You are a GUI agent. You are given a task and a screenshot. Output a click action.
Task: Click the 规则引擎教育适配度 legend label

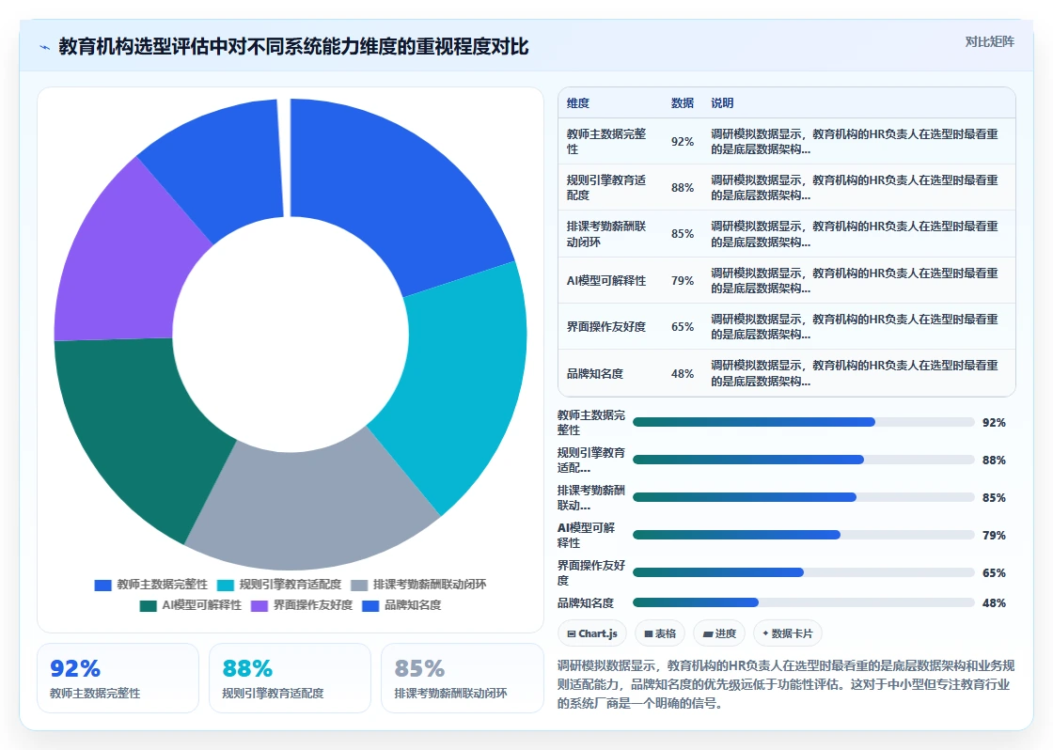[x=291, y=585]
